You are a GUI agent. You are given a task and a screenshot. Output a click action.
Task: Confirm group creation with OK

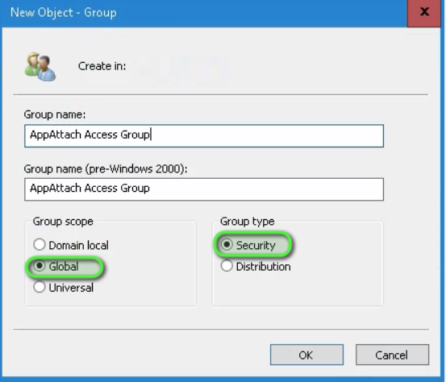[306, 355]
